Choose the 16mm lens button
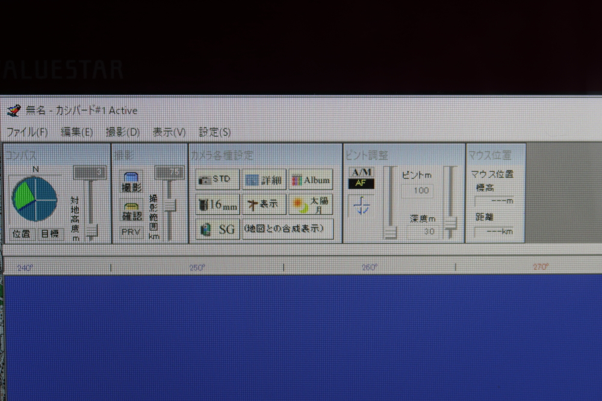Screen dimensions: 602x401 [x=217, y=204]
